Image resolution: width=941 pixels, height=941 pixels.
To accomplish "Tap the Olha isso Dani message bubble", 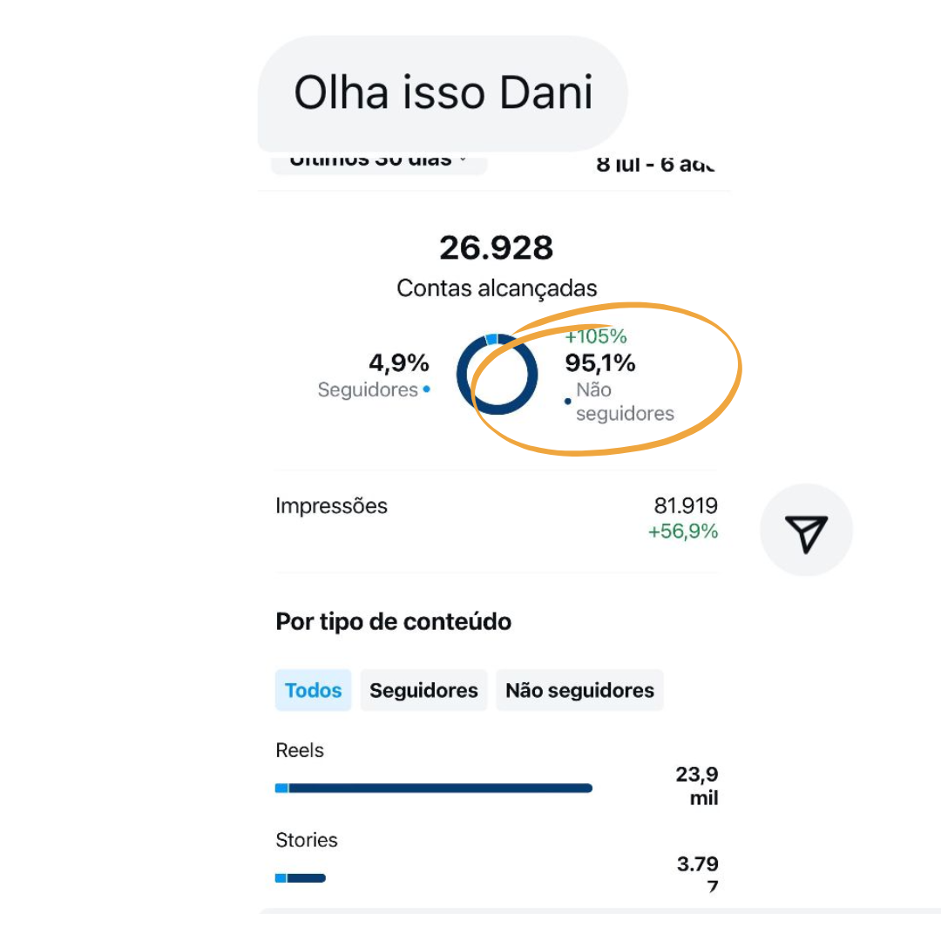I will (443, 93).
